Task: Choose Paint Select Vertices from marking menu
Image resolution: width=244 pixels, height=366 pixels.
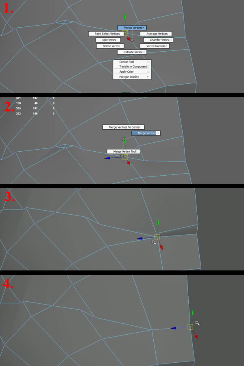Action: pyautogui.click(x=107, y=34)
